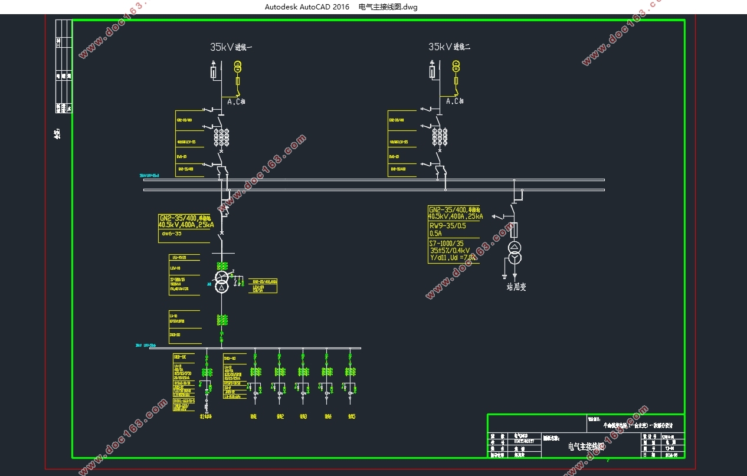The width and height of the screenshot is (747, 476).
Task: Click the feeder label ending in 3
Action: point(303,416)
